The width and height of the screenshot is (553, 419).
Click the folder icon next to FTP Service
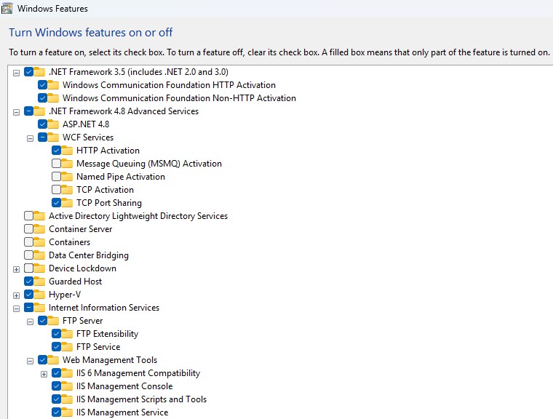(67, 347)
